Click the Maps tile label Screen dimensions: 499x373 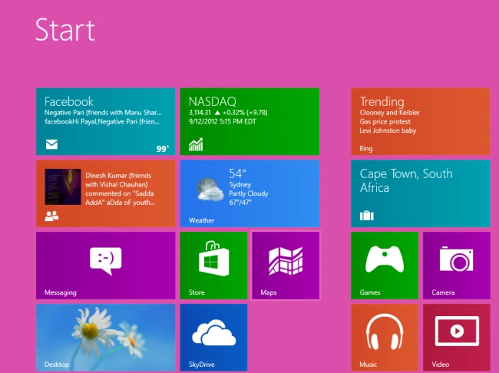tap(269, 292)
